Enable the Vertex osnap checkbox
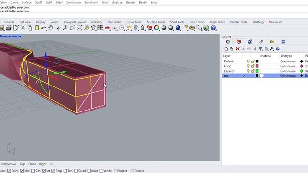The width and height of the screenshot is (308, 173). coord(101,171)
